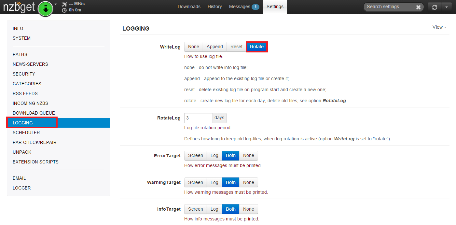Set WriteLog to Append
The image size is (456, 225).
(214, 47)
